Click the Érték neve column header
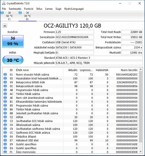Image resolution: width=145 pixels, height=156 pixels. click(x=39, y=70)
